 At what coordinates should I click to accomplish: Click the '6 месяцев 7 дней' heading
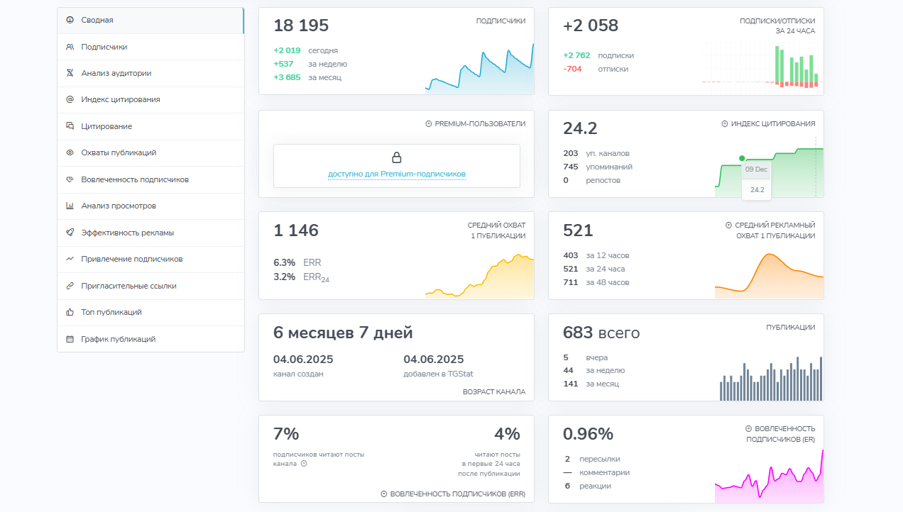(343, 333)
